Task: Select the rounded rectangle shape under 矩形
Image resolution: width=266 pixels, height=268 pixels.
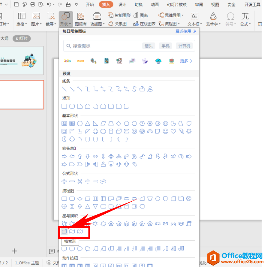Action: [x=72, y=106]
